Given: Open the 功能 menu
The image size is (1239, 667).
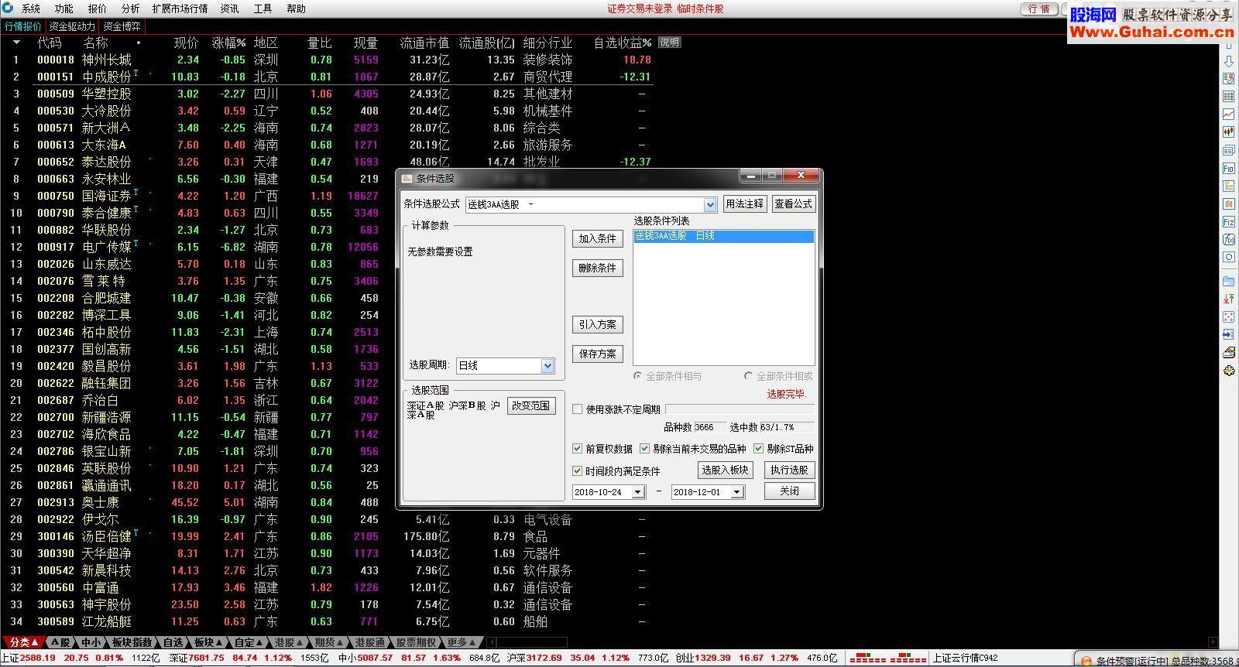Looking at the screenshot, I should pyautogui.click(x=64, y=9).
